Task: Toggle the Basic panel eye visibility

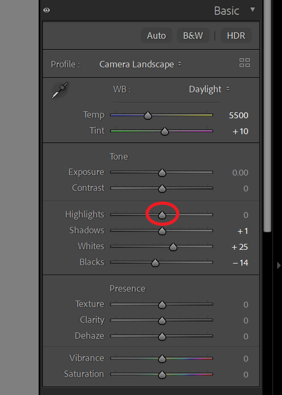Action: [x=47, y=10]
